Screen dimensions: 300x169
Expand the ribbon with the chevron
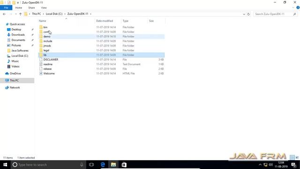[293, 8]
